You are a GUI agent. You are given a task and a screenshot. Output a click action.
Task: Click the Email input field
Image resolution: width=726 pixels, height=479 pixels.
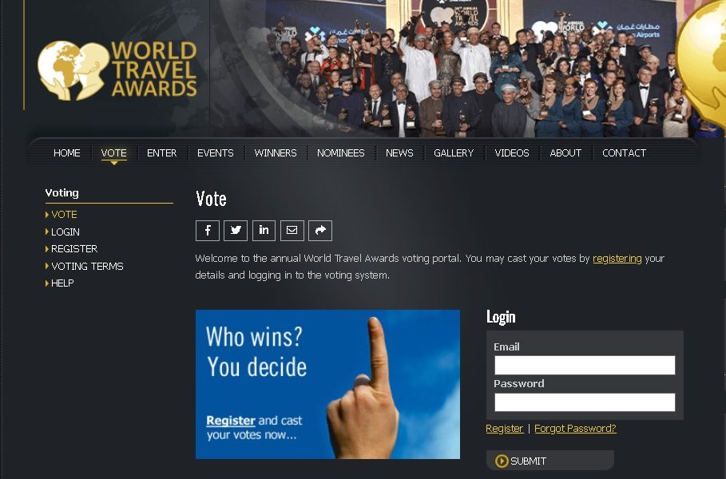point(585,365)
